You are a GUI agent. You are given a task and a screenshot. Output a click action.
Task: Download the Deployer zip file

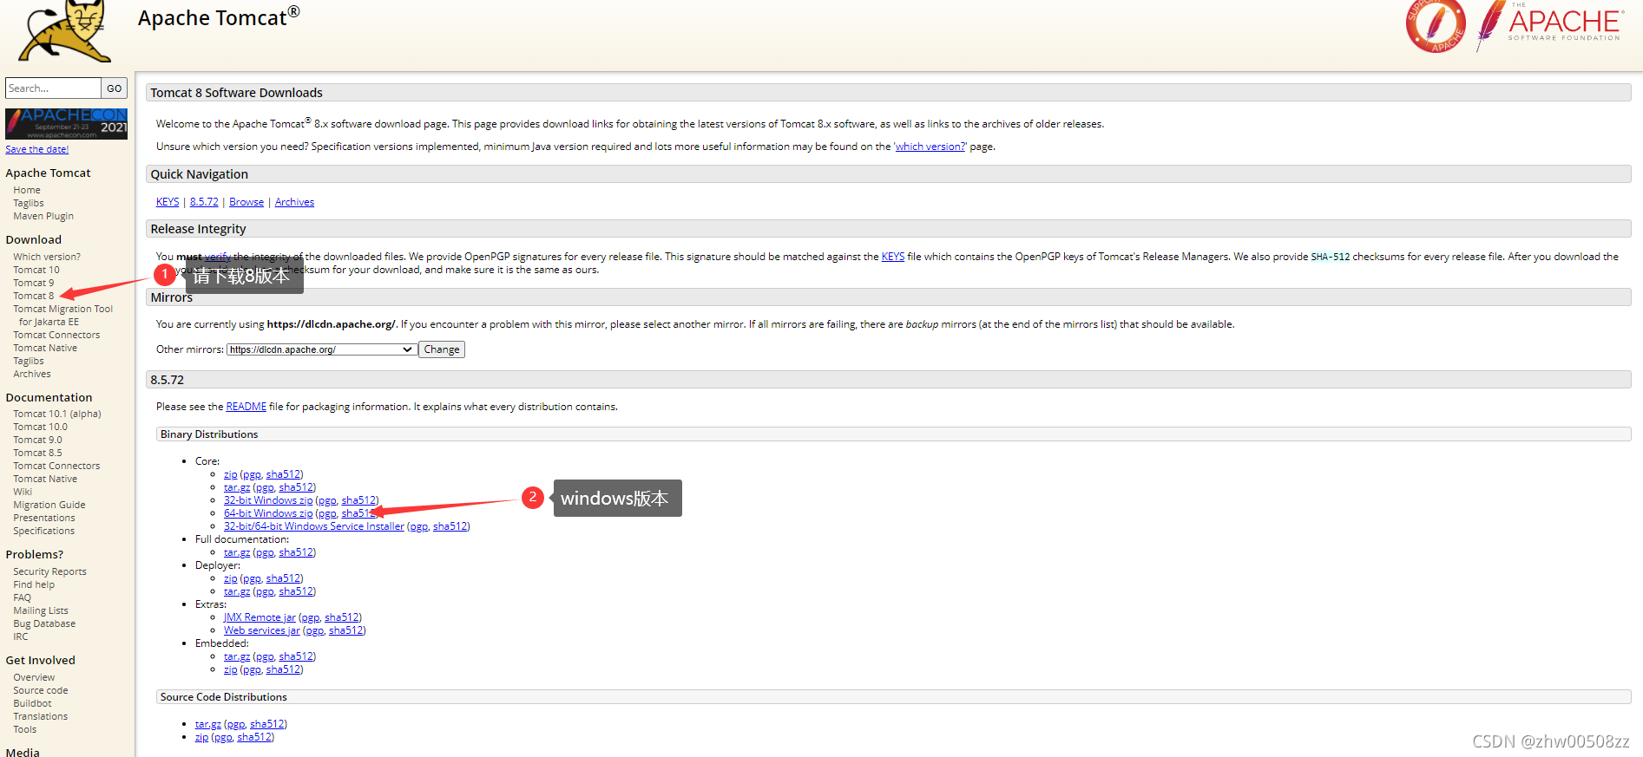pos(230,578)
